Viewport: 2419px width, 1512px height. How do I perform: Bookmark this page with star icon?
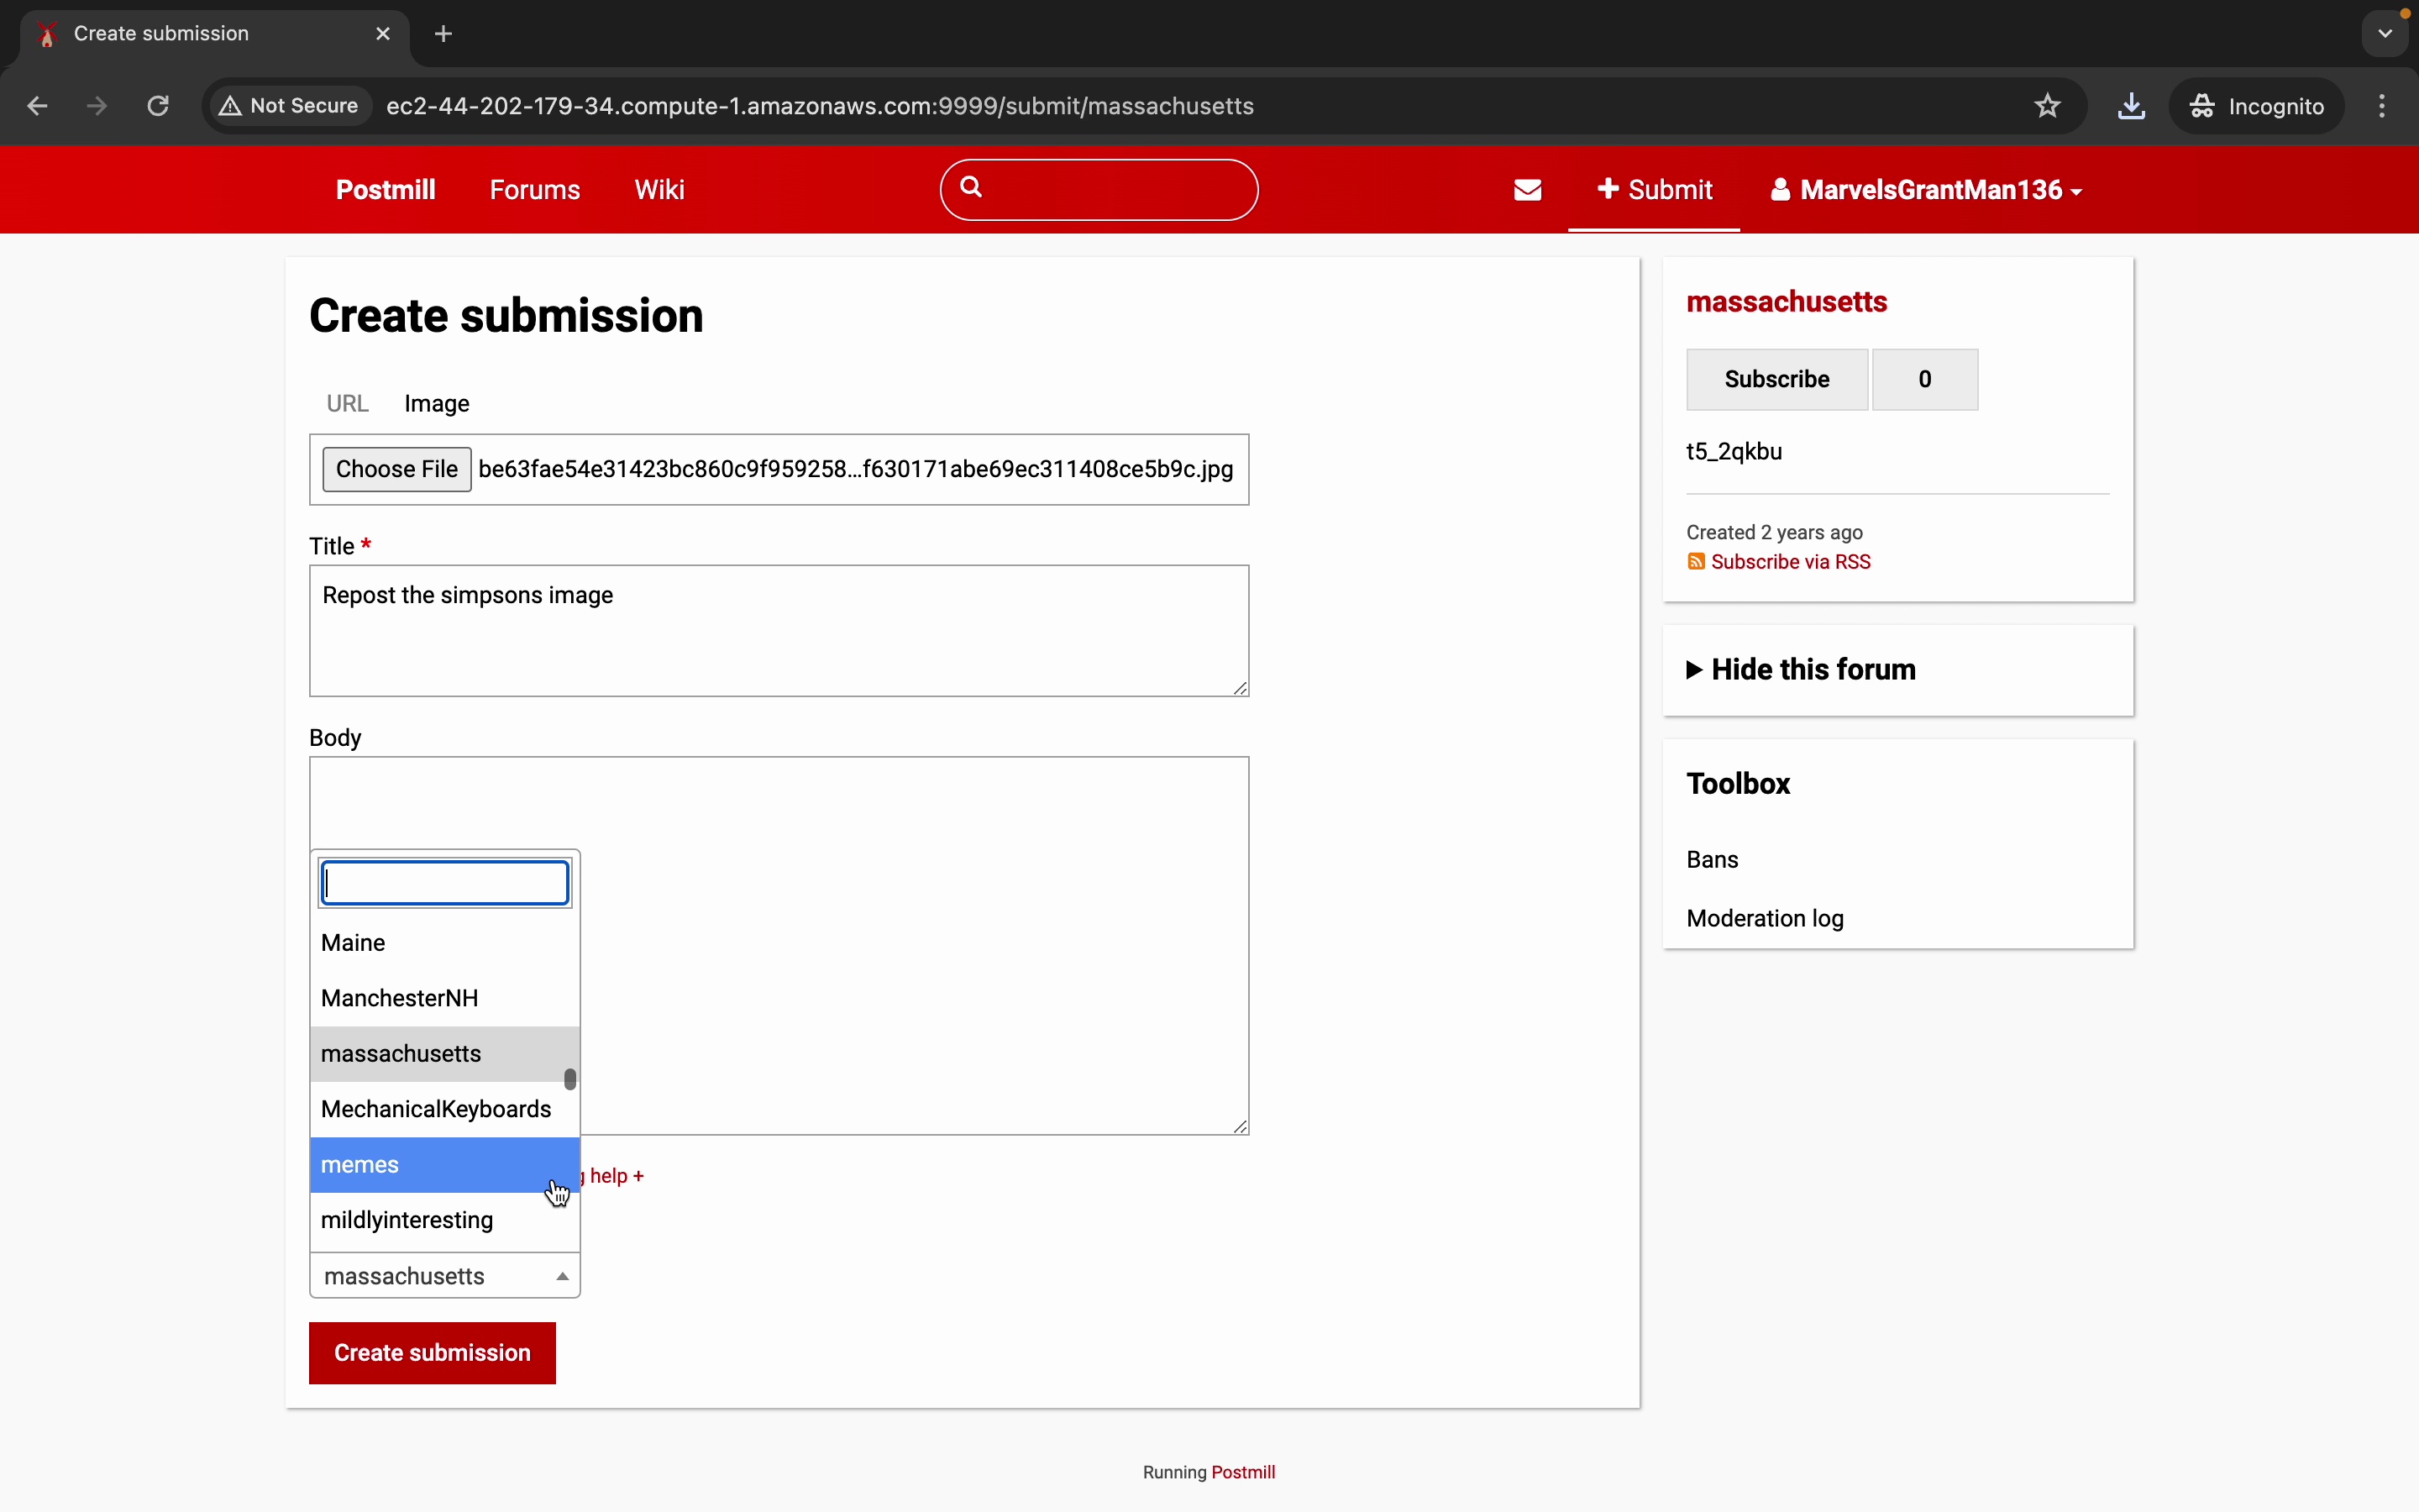[x=2047, y=106]
